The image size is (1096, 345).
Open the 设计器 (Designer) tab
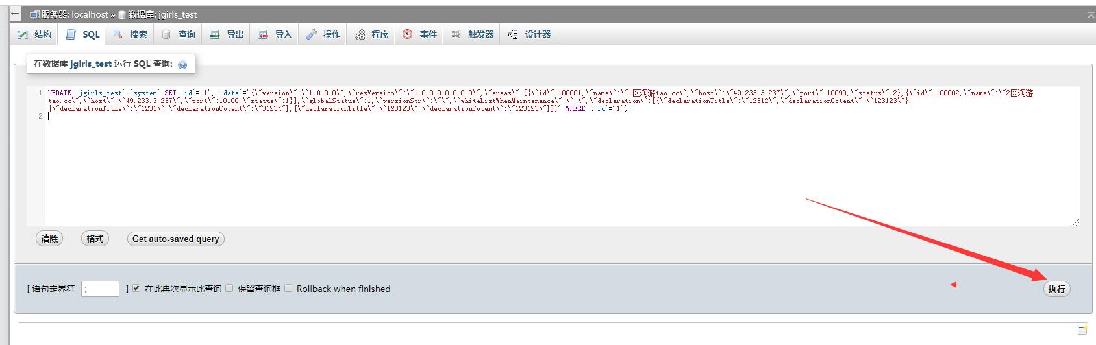[529, 34]
